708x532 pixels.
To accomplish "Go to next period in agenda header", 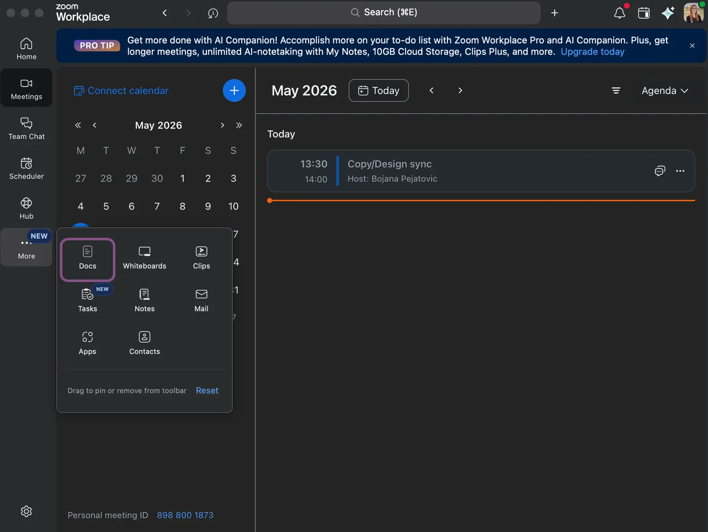I will (x=460, y=91).
